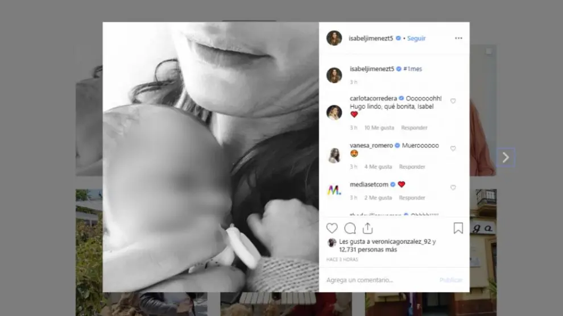Click the add a comment field
563x316 pixels.
tap(380, 280)
